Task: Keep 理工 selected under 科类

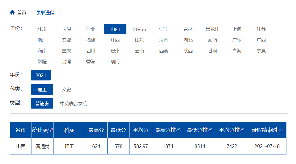Action: pyautogui.click(x=42, y=89)
